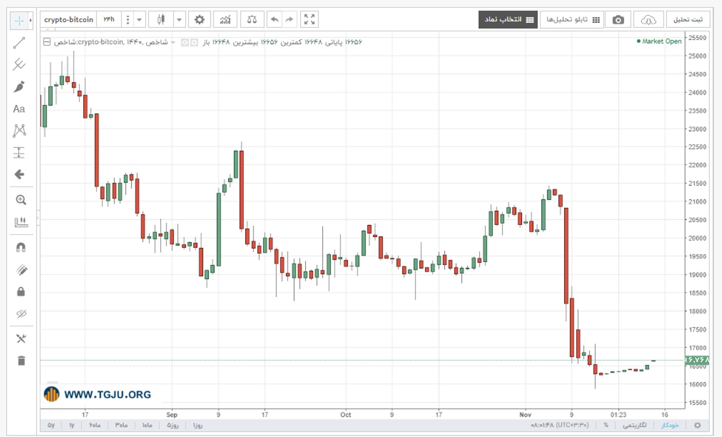
Task: Toggle lock all drawing tools
Action: tap(21, 291)
